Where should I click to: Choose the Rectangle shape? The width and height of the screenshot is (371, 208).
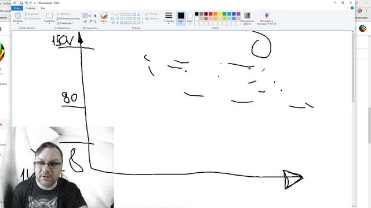point(126,14)
